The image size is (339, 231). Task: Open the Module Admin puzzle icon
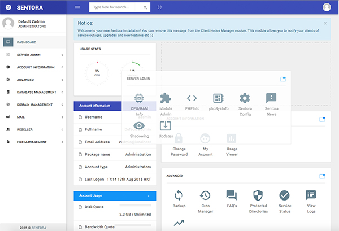tap(166, 98)
